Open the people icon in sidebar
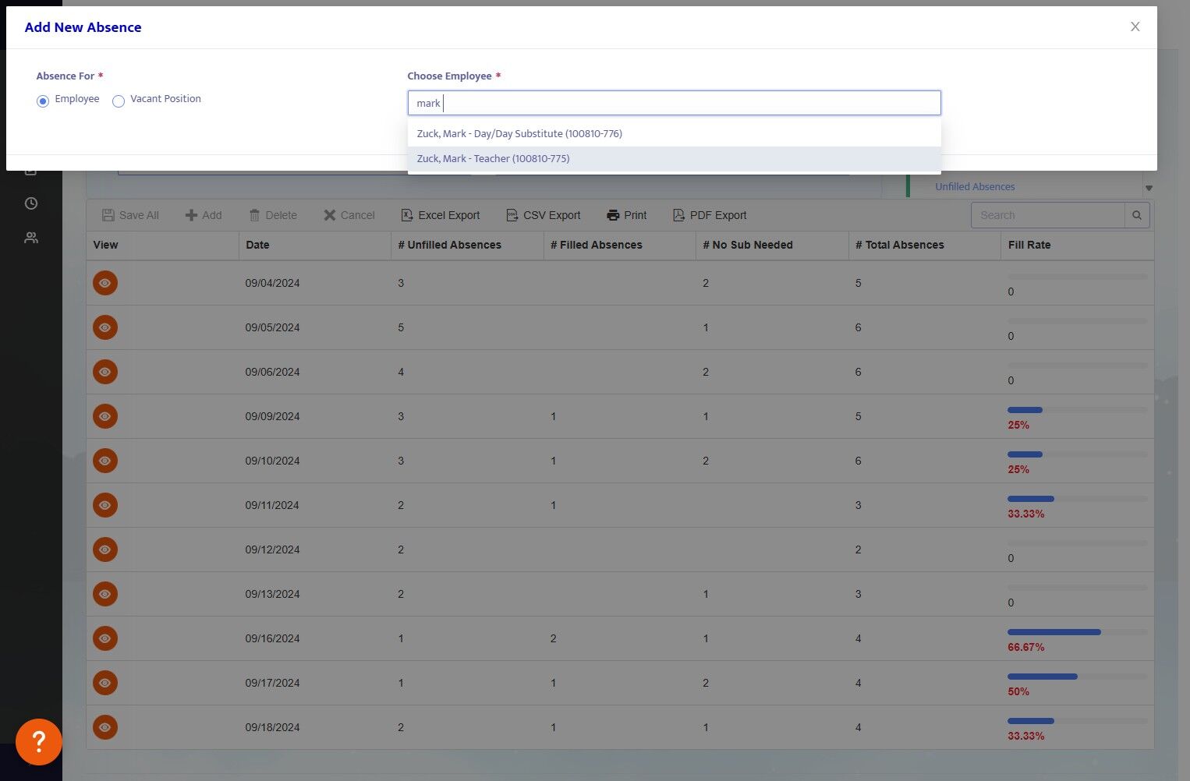 [x=31, y=238]
